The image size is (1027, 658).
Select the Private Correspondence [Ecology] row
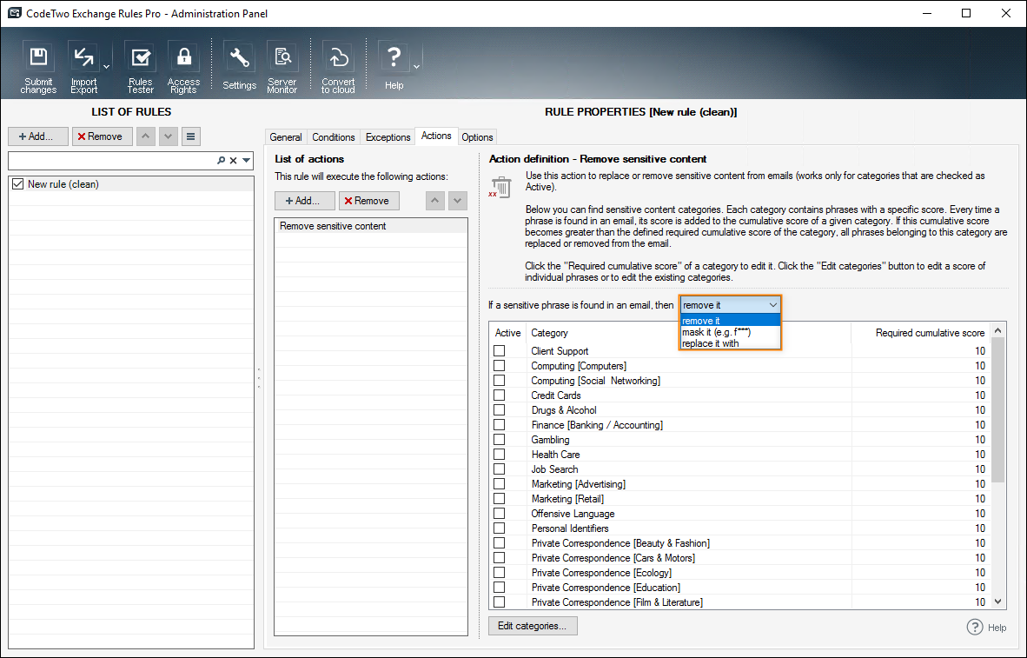[x=739, y=573]
